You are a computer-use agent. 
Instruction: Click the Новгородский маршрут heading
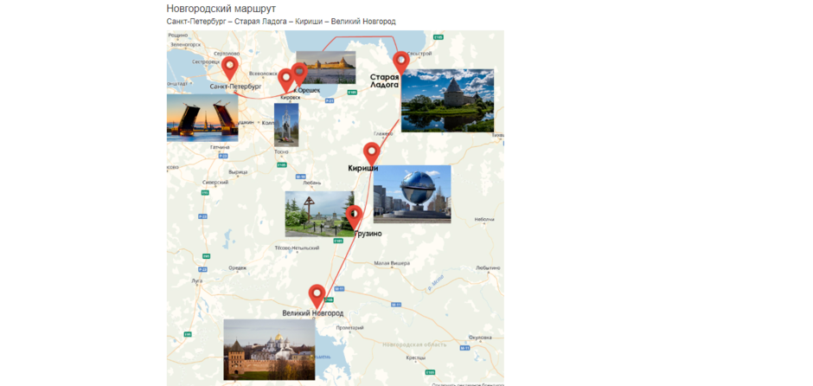coord(221,9)
